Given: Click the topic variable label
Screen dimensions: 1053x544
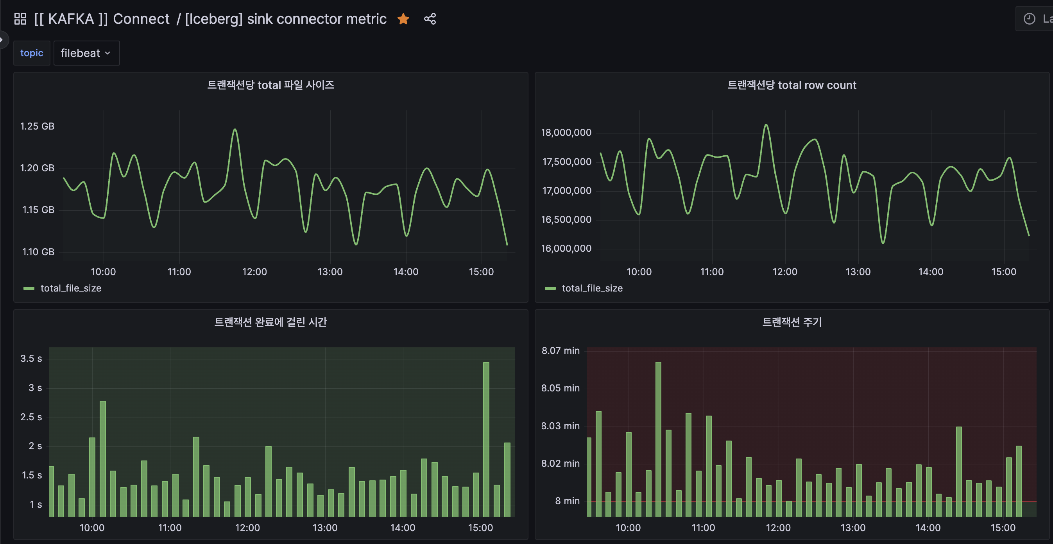Looking at the screenshot, I should tap(32, 53).
